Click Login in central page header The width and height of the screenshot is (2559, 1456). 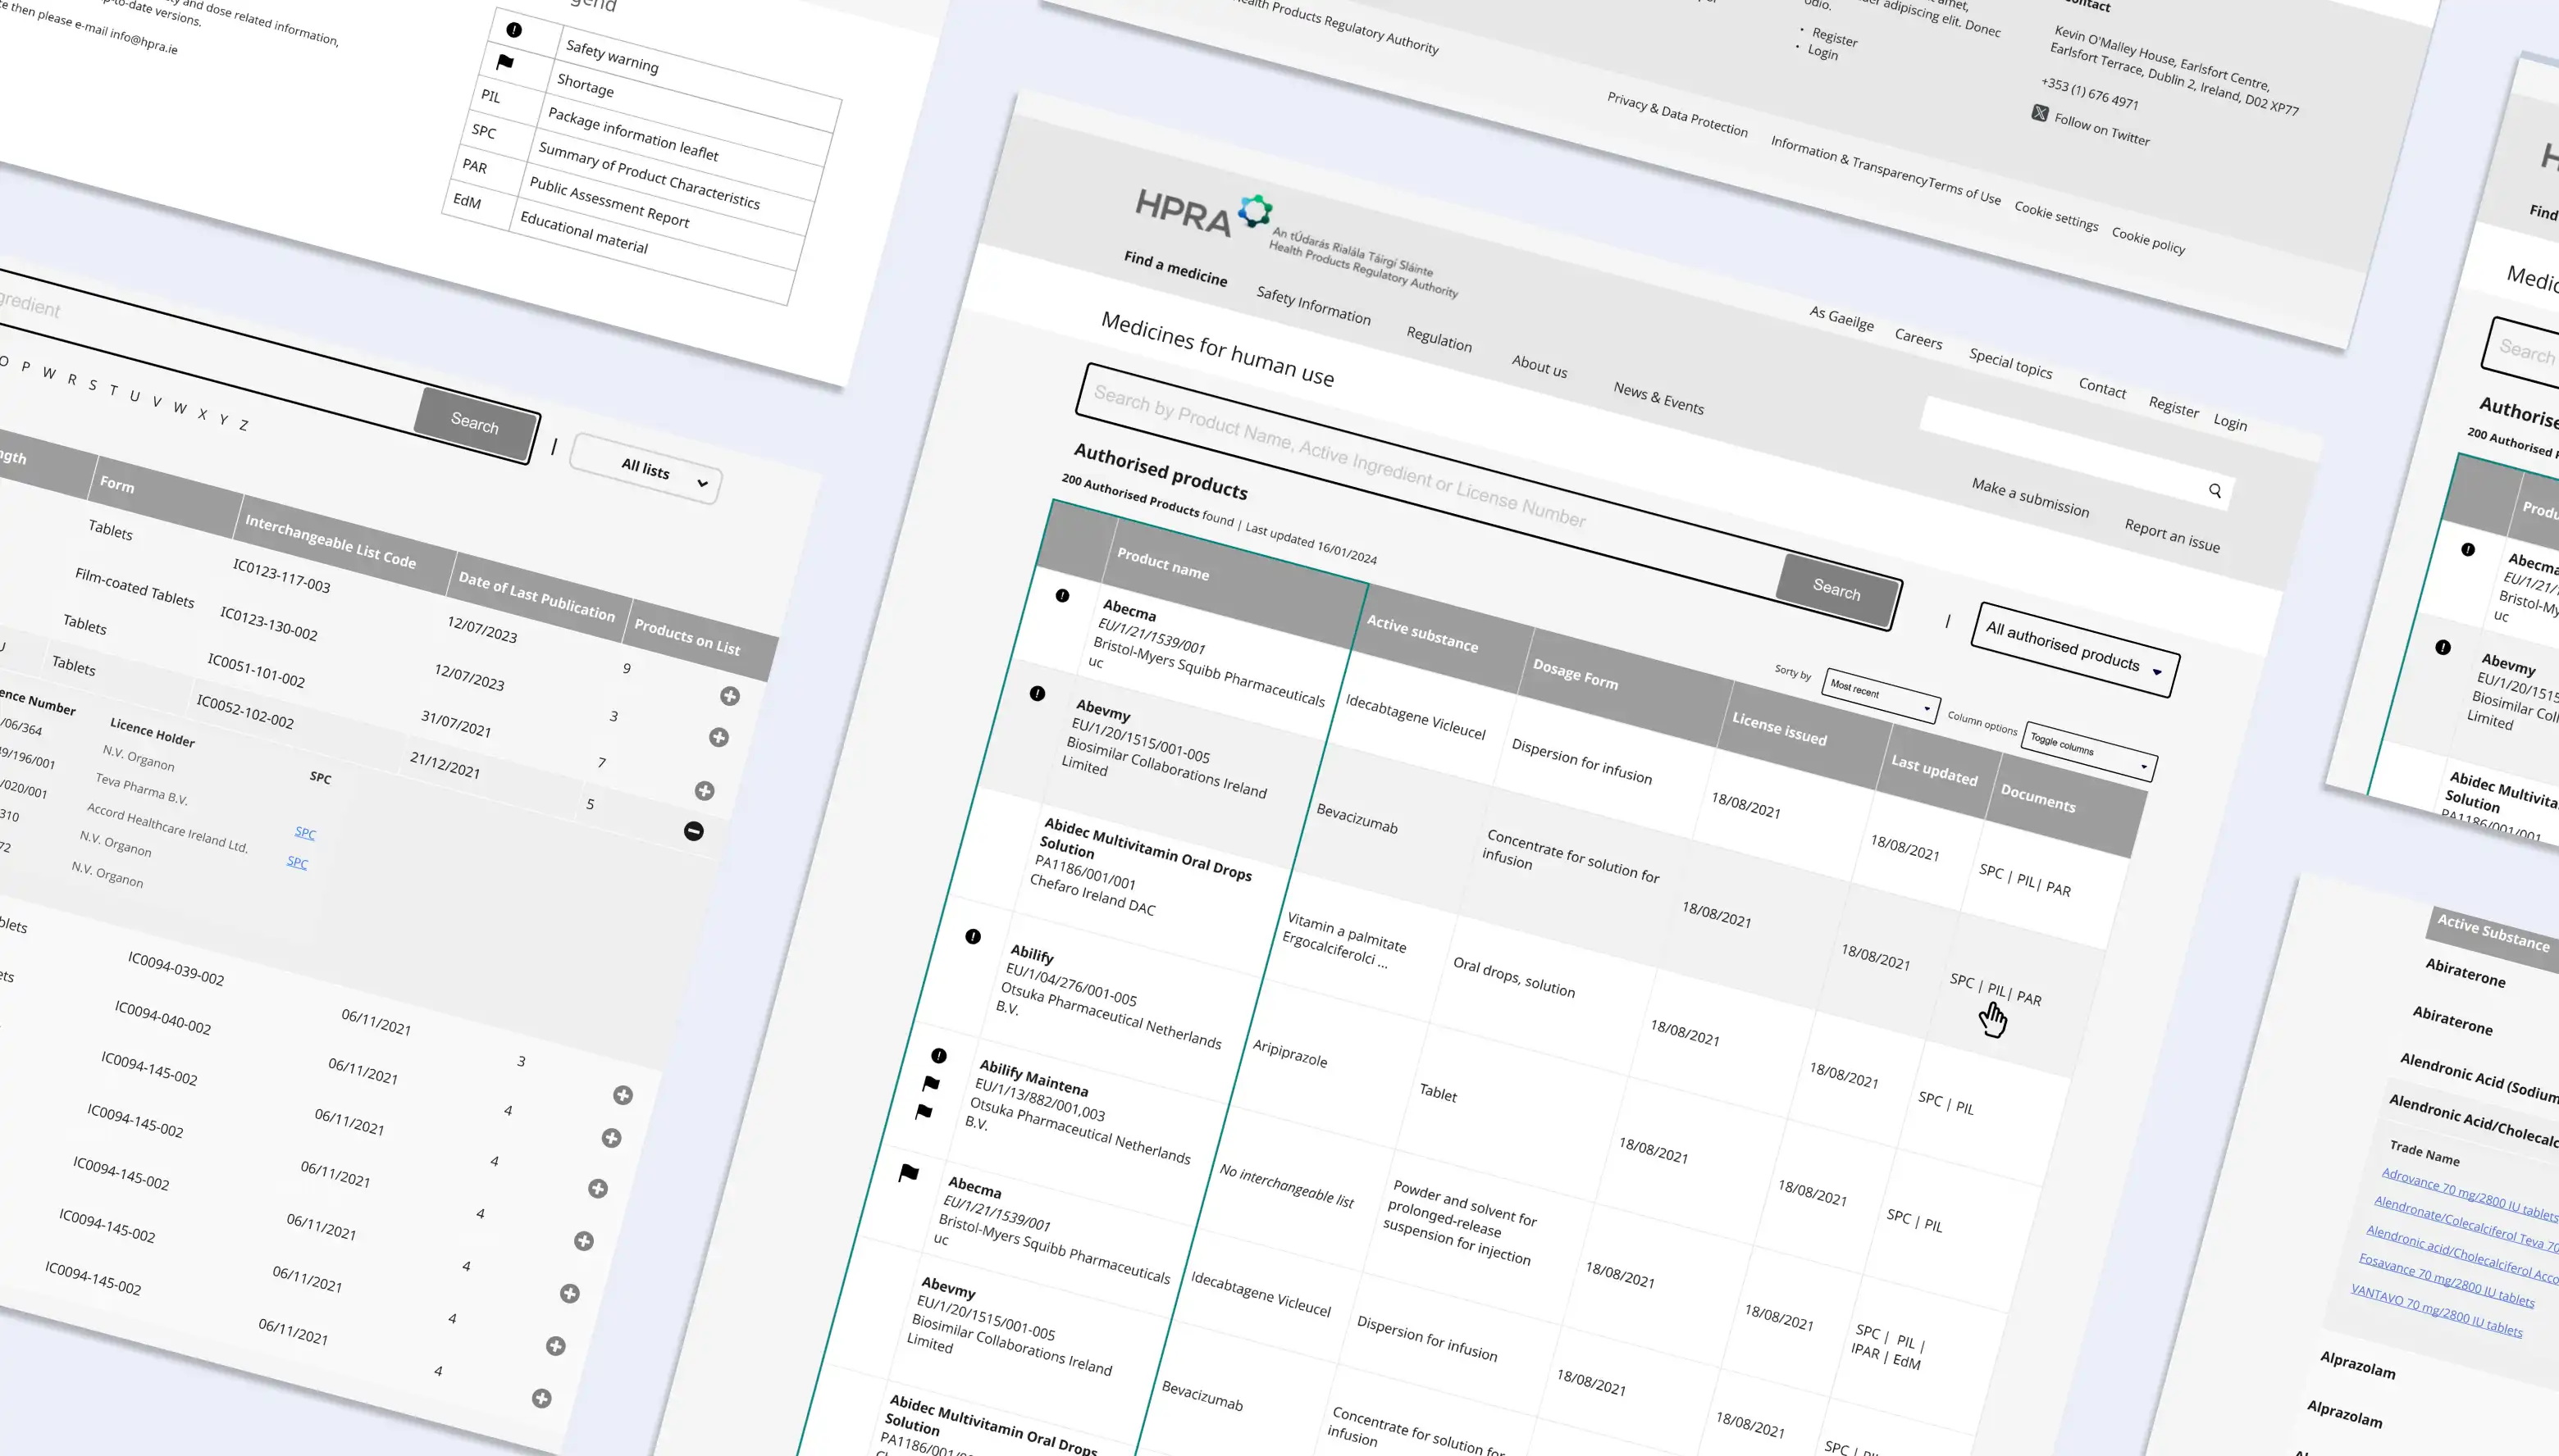click(x=2230, y=422)
